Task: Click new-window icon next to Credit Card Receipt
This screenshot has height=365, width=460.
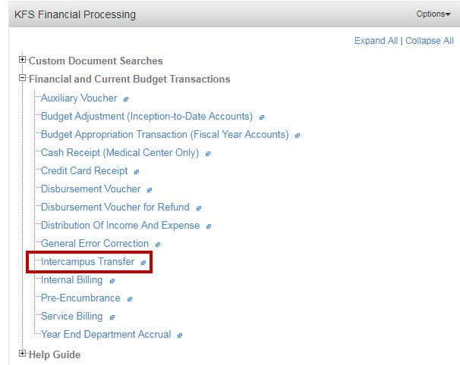Action: [x=136, y=172]
